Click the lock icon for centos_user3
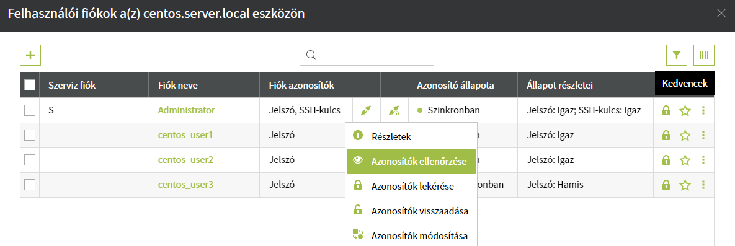This screenshot has width=735, height=246. tap(665, 185)
